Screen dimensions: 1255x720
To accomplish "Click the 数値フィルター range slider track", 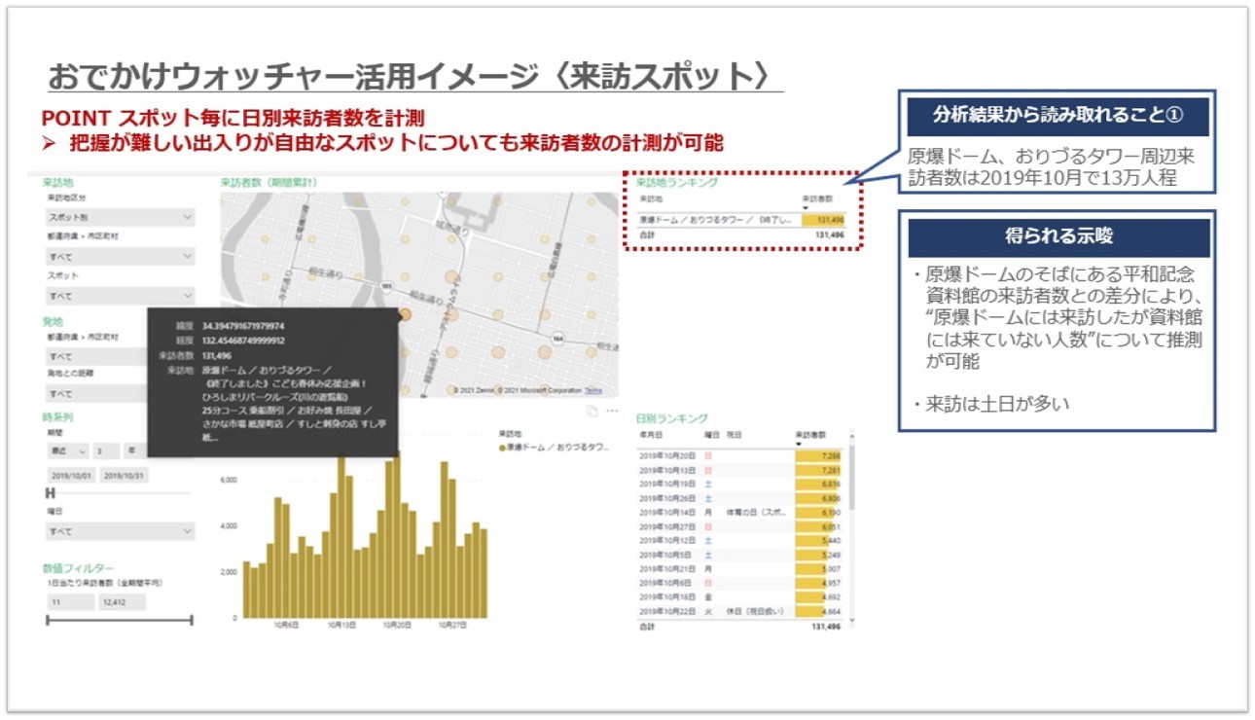I will (120, 620).
